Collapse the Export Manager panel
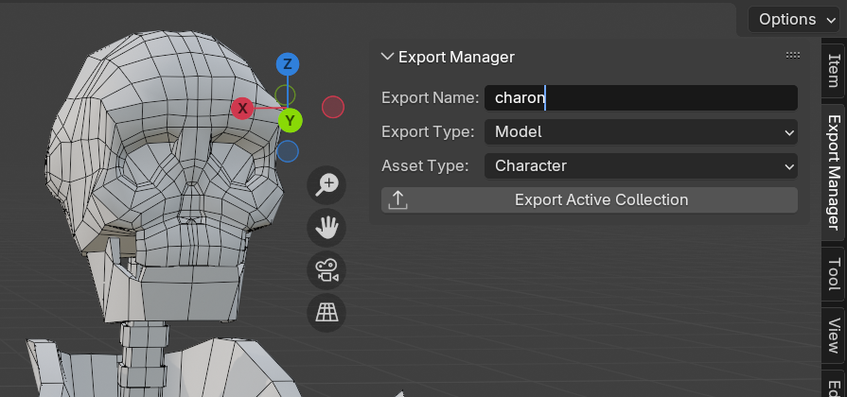 387,57
